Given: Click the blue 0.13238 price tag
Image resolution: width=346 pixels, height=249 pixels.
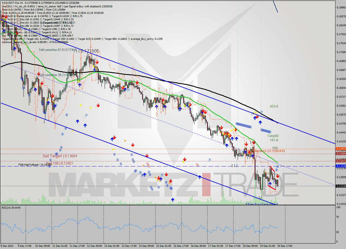Looking at the screenshot, I should pyautogui.click(x=341, y=166).
